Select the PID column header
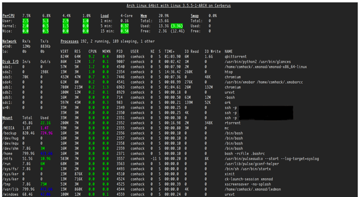Image resolution: width=360 pixels, height=197 pixels. tap(119, 51)
